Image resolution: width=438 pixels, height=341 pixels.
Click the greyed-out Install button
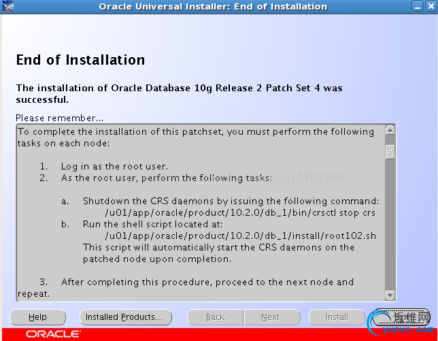[337, 317]
